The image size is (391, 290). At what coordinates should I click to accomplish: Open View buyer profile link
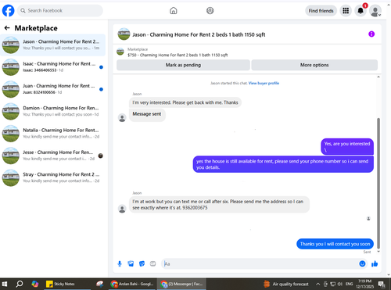point(264,83)
